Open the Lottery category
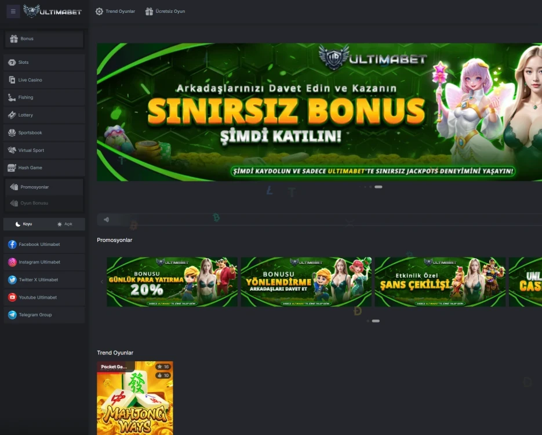Image resolution: width=542 pixels, height=435 pixels. click(44, 115)
